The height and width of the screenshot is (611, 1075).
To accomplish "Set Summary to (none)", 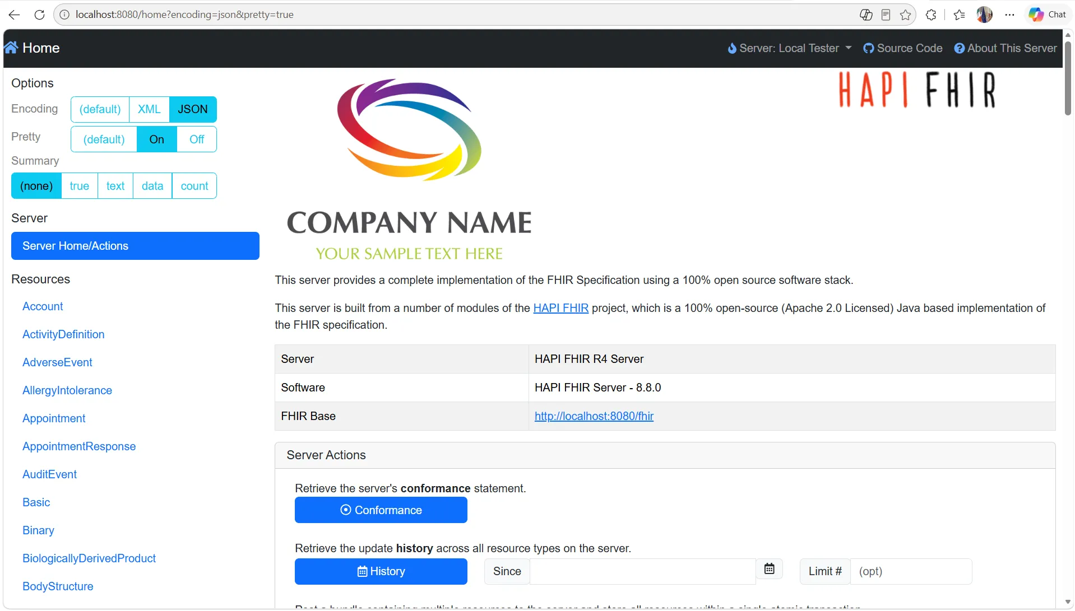I will pyautogui.click(x=36, y=186).
